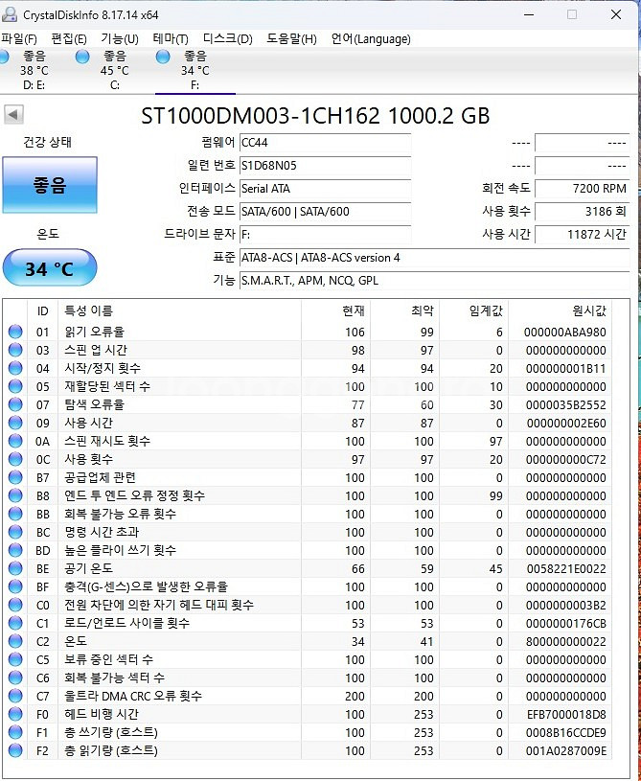Click the S.M.A.R.T., APM, NCQ features field
Screen dimensions: 641x781
[x=434, y=281]
